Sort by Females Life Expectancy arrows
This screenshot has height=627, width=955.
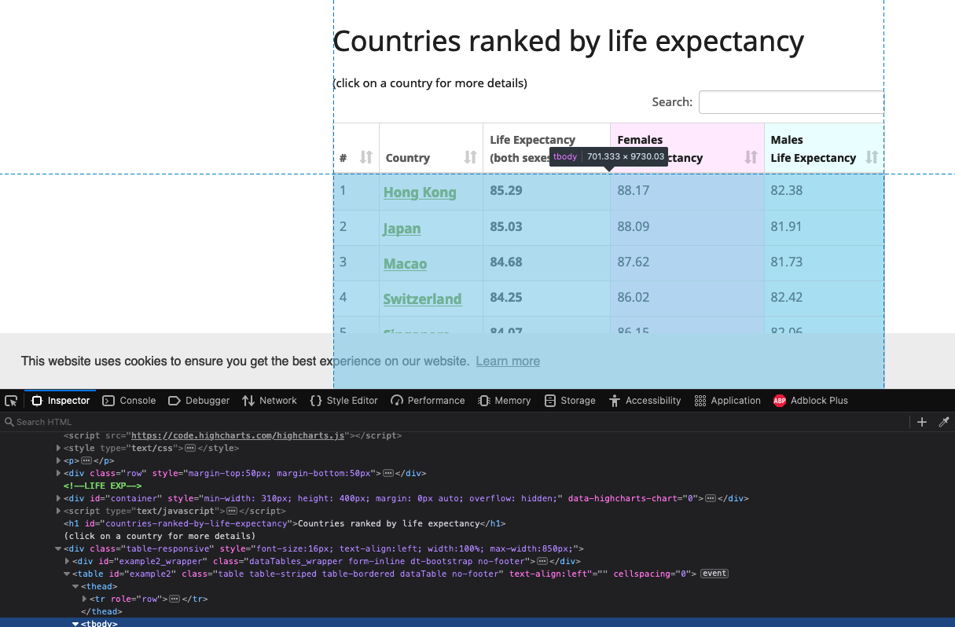(751, 157)
